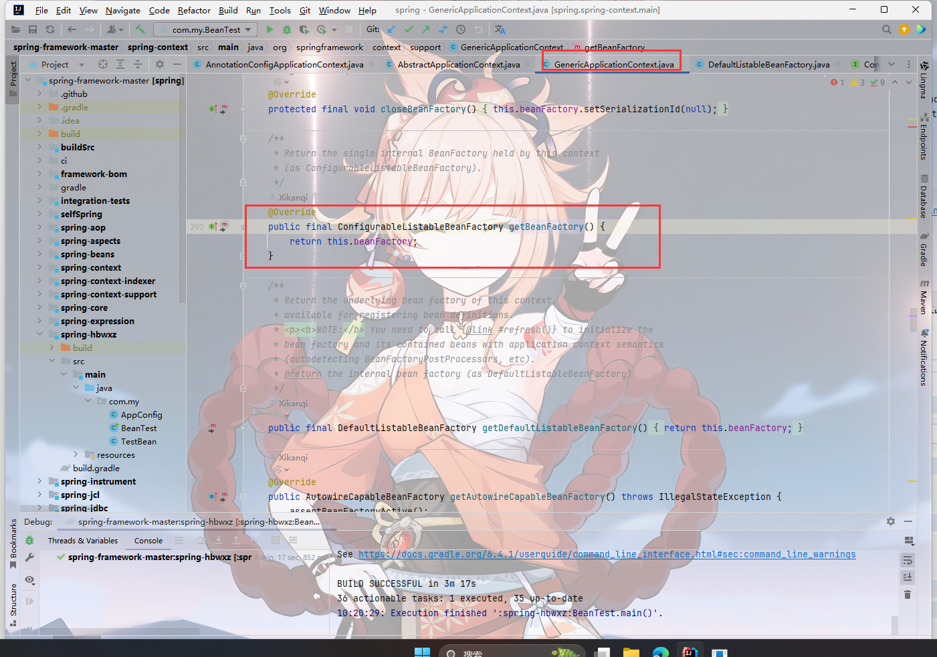
Task: Toggle the Endpoints side tool window
Action: (x=924, y=136)
